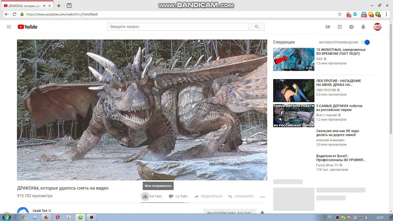Go to YouTube home via logo
The image size is (393, 221).
tap(28, 27)
